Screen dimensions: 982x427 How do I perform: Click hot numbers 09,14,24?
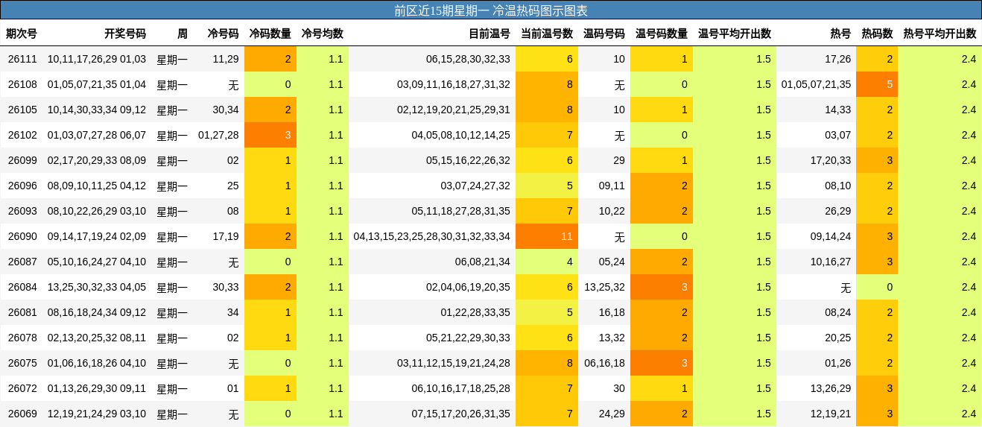(x=830, y=236)
